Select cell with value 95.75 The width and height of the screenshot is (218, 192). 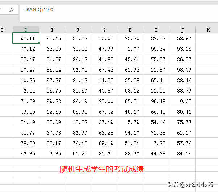tap(52, 90)
